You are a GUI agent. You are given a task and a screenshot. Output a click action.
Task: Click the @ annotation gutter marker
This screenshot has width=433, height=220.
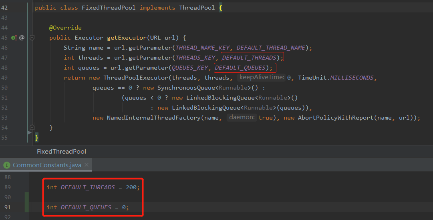tap(22, 38)
